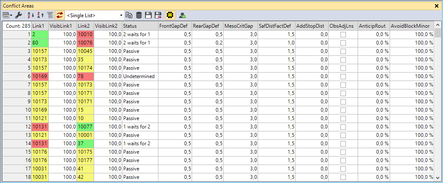The image size is (443, 183).
Task: Expand the Single List dropdown
Action: point(121,15)
